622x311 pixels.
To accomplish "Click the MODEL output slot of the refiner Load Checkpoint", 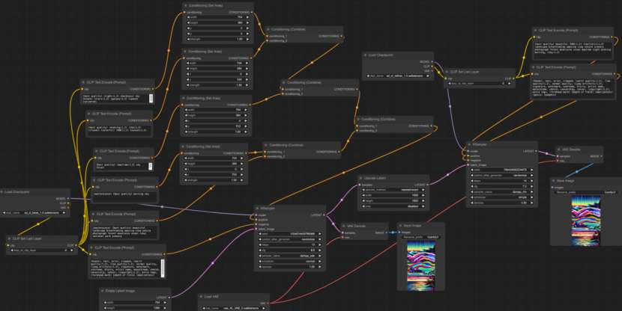I will (x=432, y=62).
